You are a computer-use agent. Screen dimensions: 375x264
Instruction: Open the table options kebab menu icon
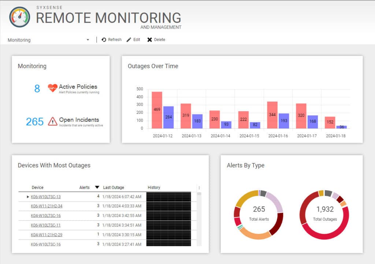coord(200,187)
